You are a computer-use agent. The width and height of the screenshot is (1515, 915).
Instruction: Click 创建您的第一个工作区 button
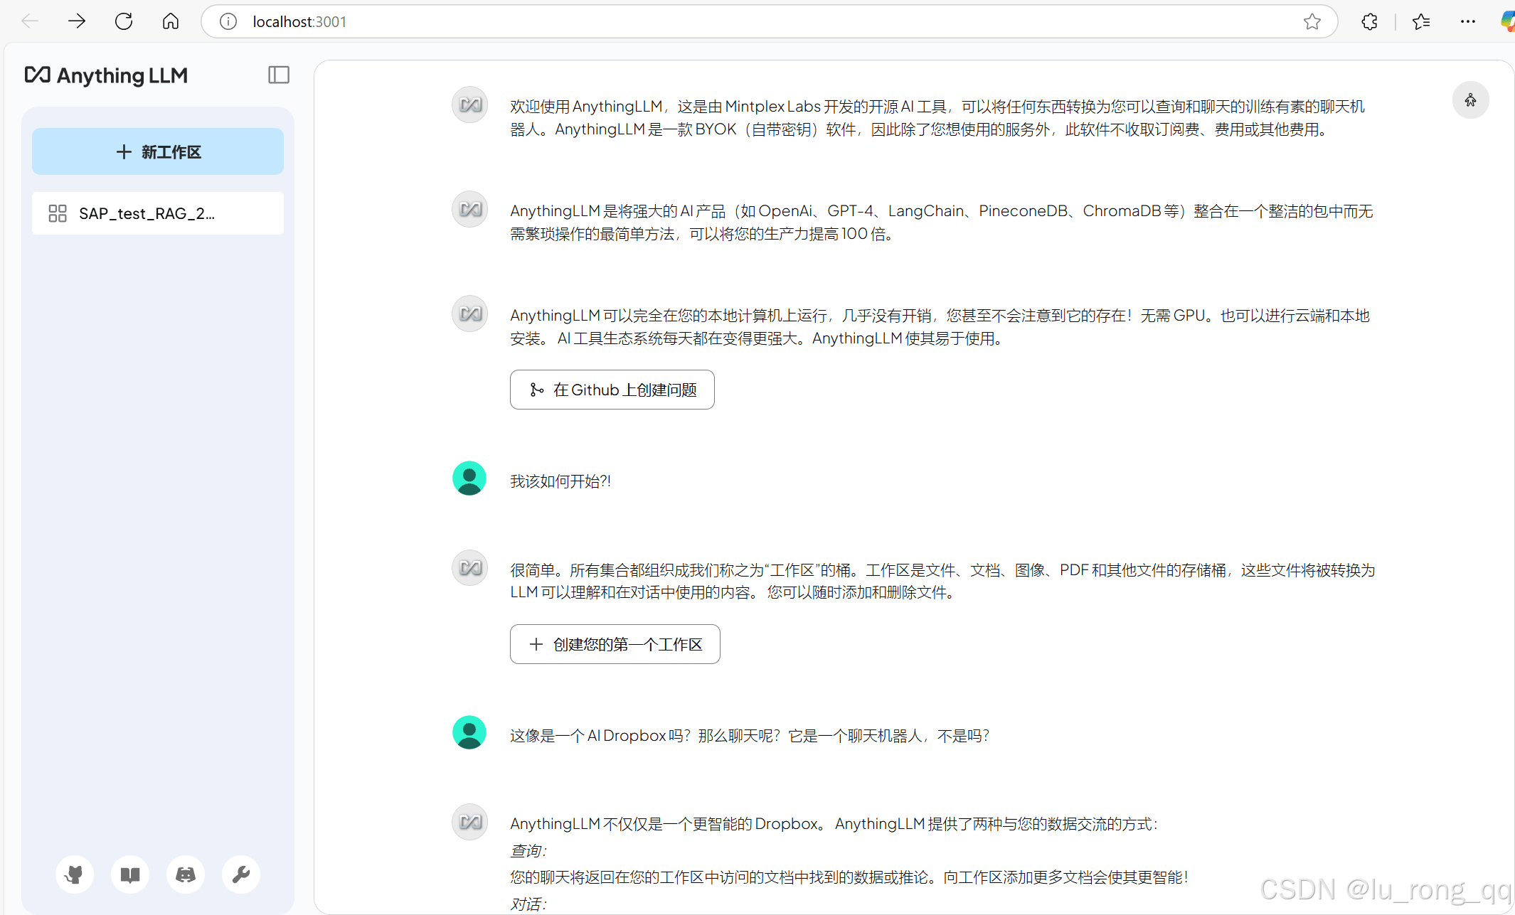point(615,644)
